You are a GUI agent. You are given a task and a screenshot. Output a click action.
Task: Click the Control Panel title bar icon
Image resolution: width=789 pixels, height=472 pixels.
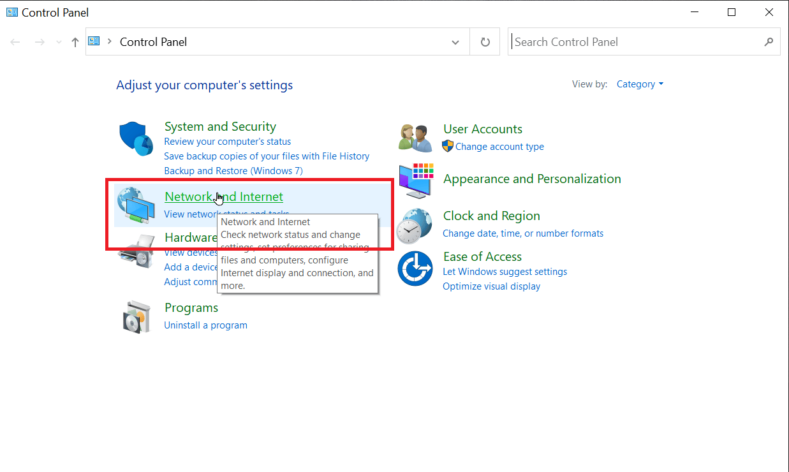pos(12,12)
